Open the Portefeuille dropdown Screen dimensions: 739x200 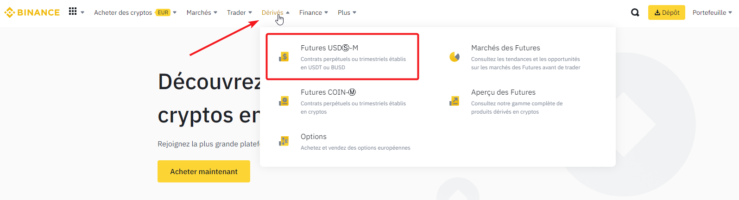pos(712,12)
